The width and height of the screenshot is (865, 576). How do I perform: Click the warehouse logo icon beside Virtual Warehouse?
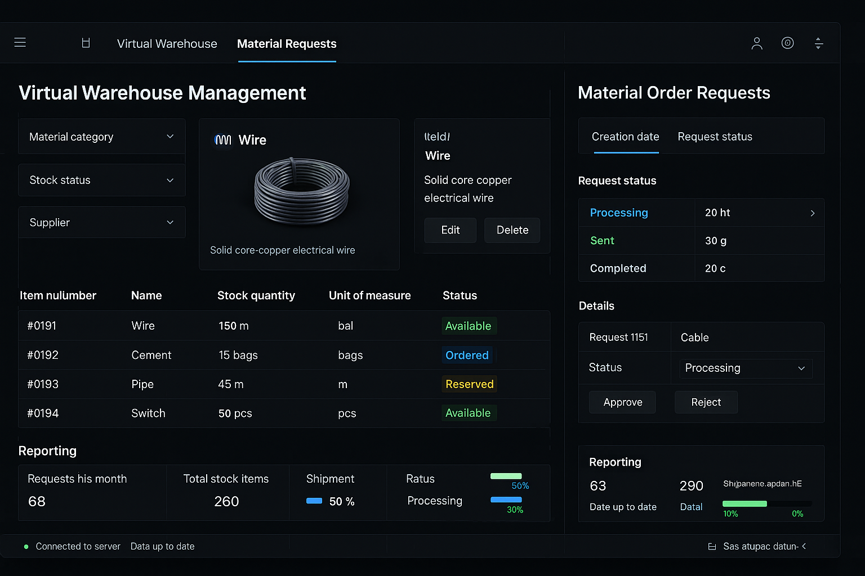(x=86, y=43)
